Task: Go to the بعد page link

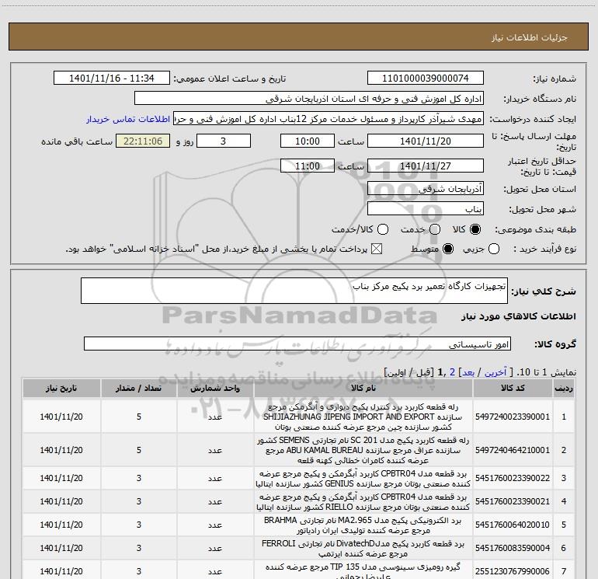Action: pyautogui.click(x=468, y=372)
